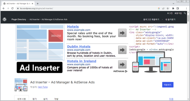Image resolution: width=190 pixels, height=101 pixels.
Task: Click the Google icon in the address bar
Action: point(159,8)
